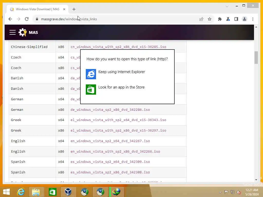Click the green Store icon in the dialog
The height and width of the screenshot is (197, 263).
point(91,90)
